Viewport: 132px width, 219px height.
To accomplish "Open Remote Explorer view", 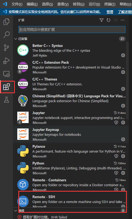I will [6, 74].
